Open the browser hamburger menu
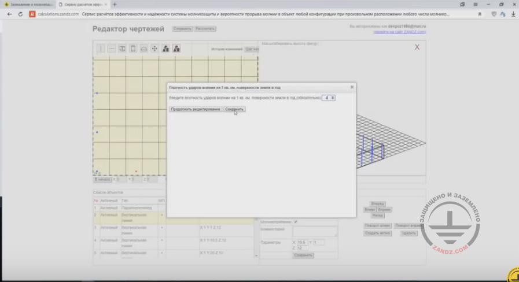Image resolution: width=519 pixels, height=282 pixels. [x=475, y=5]
